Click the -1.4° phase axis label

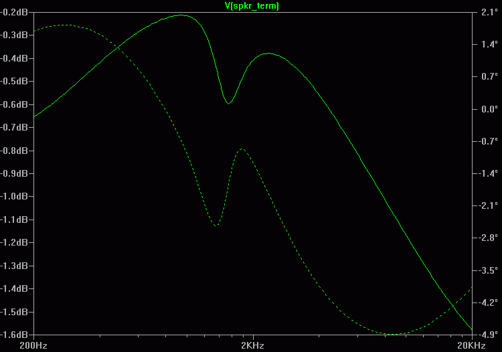(x=488, y=173)
